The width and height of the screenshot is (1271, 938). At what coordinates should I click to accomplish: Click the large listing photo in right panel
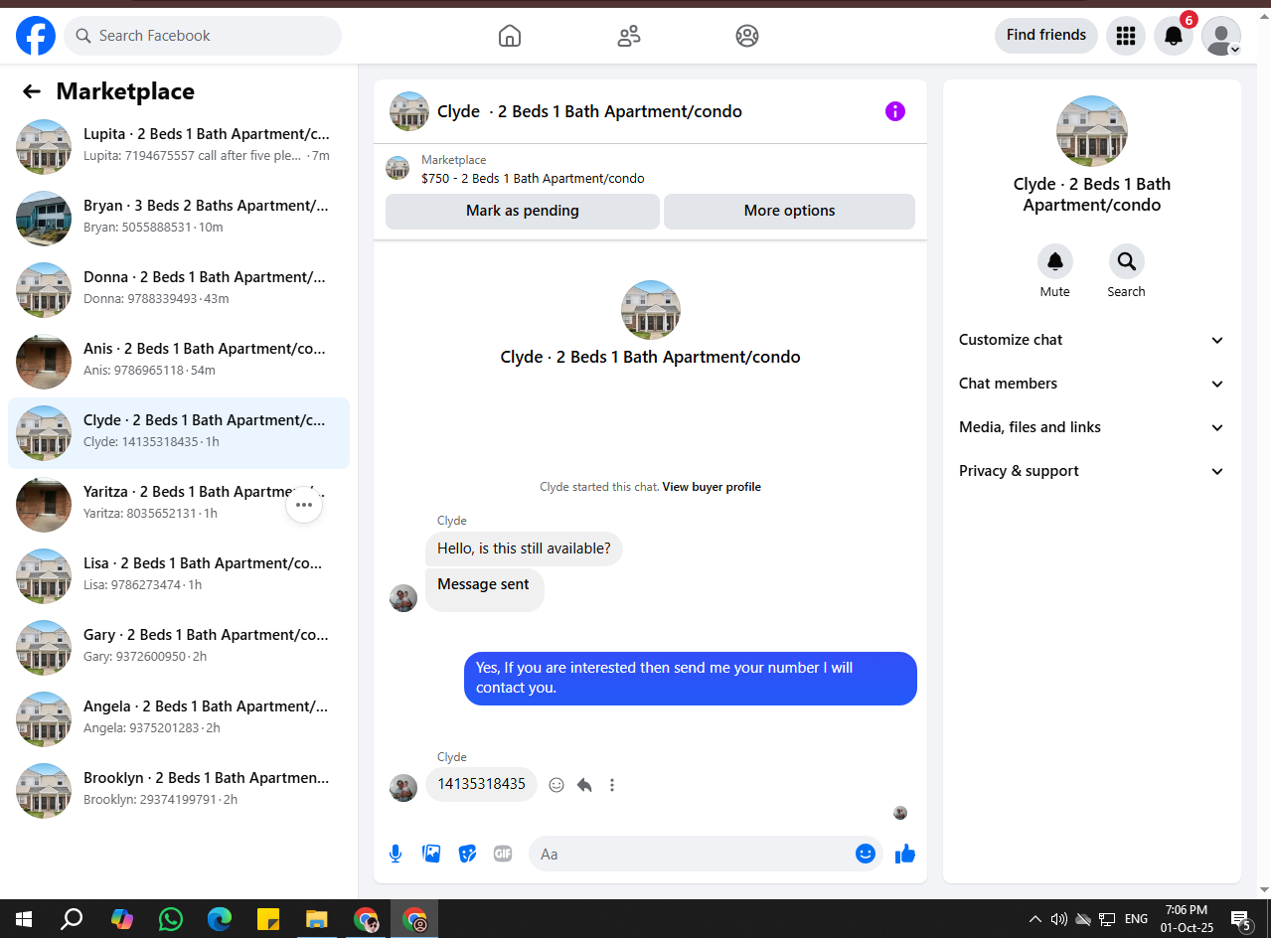(1092, 131)
